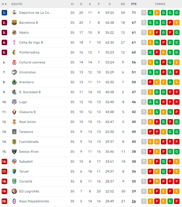The image size is (182, 207).
Task: Click the Celta de Vigo B crest
Action: (x=14, y=42)
